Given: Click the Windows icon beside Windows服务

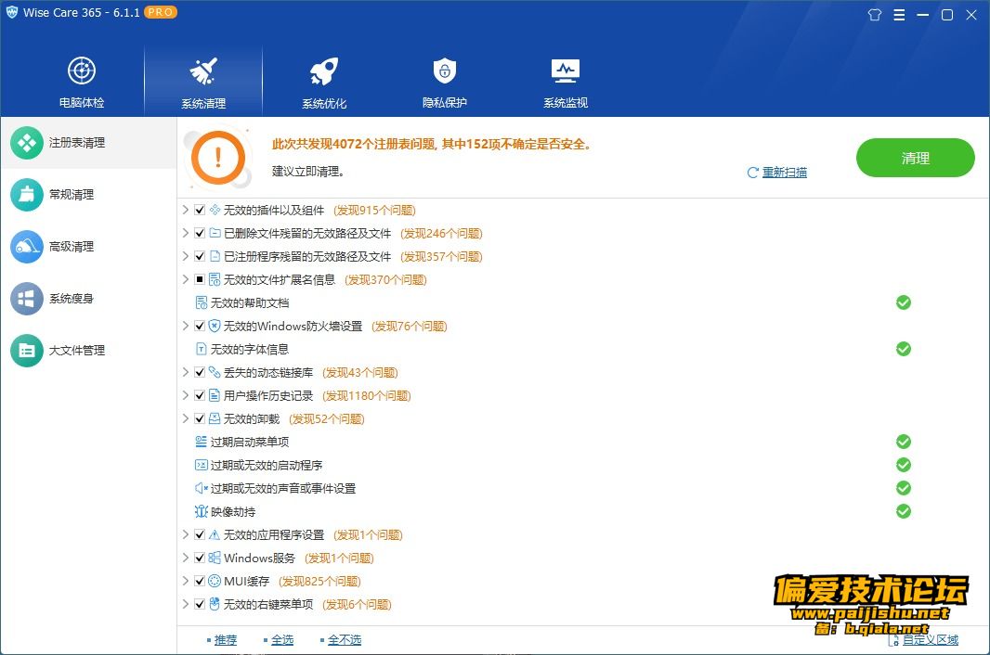Looking at the screenshot, I should coord(215,558).
